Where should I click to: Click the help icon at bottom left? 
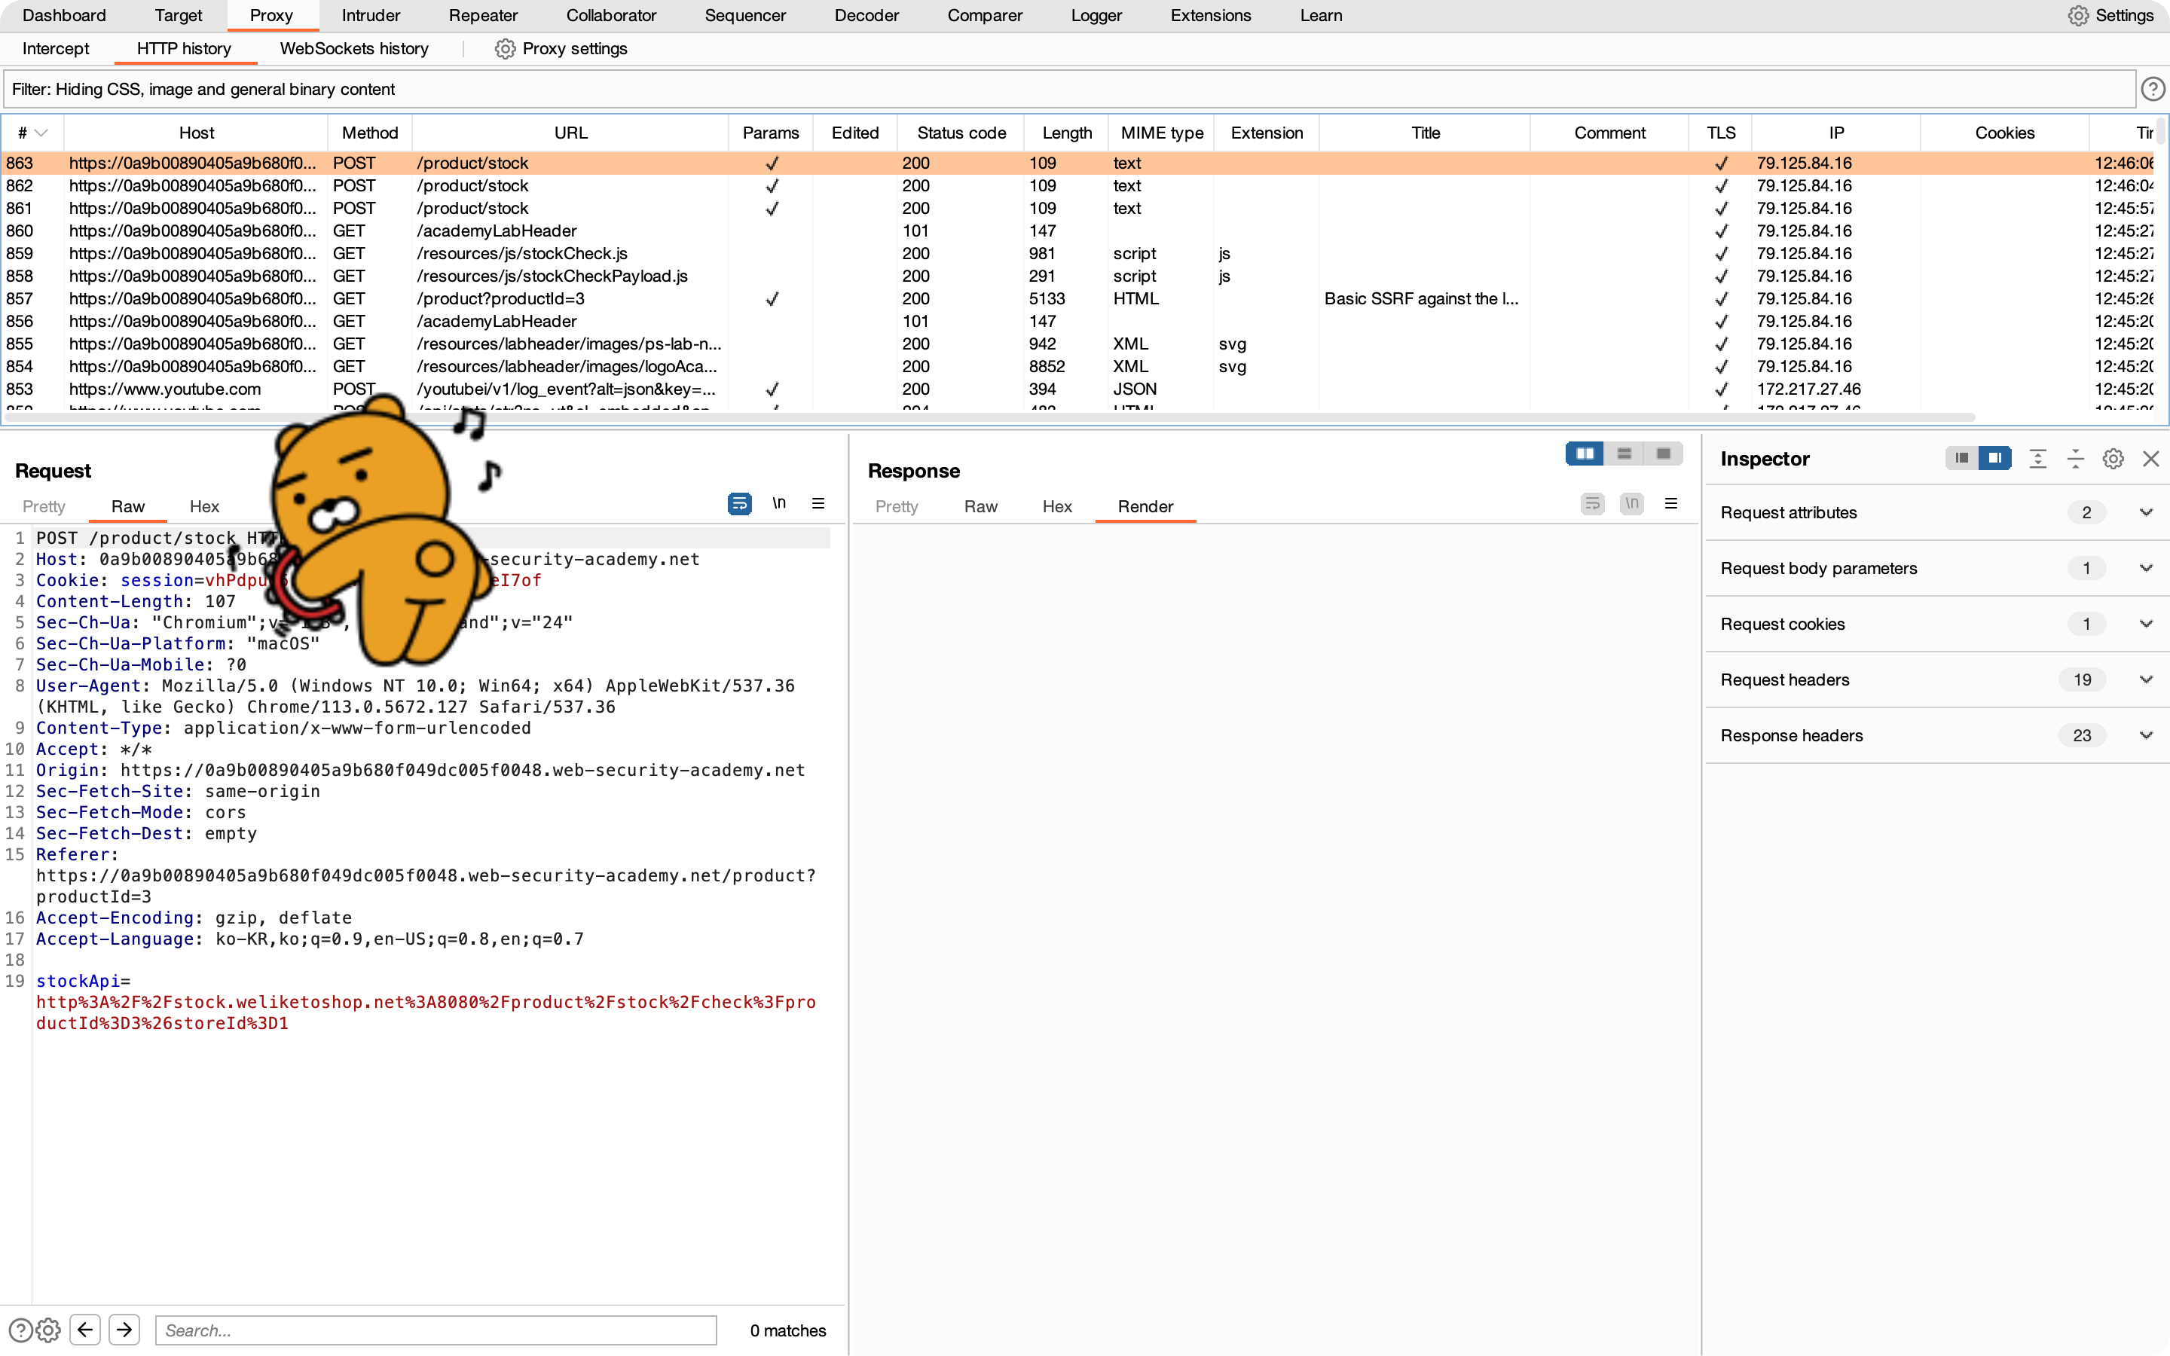click(20, 1330)
